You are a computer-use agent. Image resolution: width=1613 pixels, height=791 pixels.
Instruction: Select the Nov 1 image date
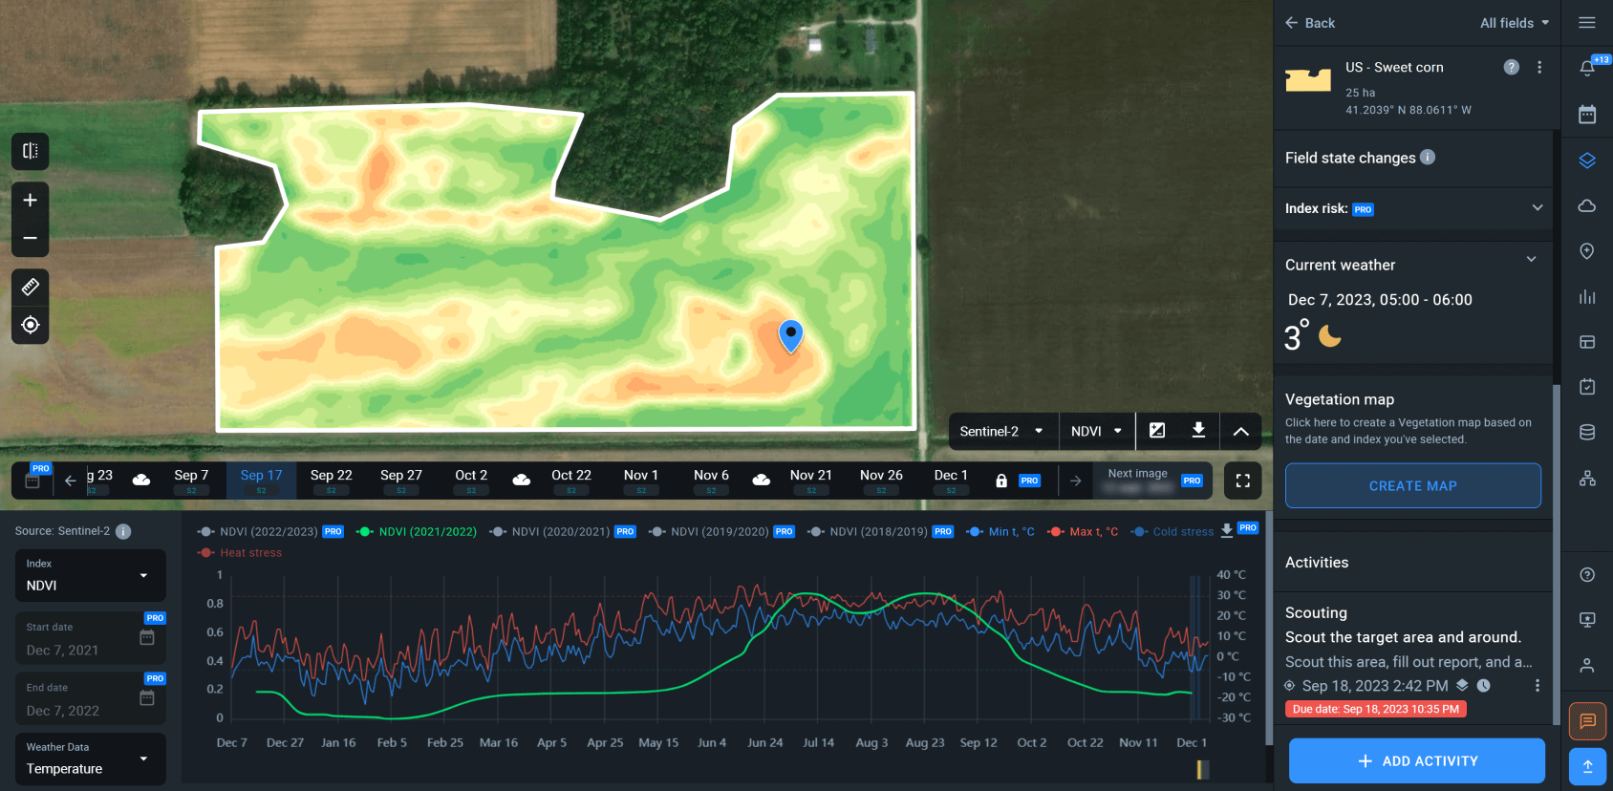click(641, 481)
